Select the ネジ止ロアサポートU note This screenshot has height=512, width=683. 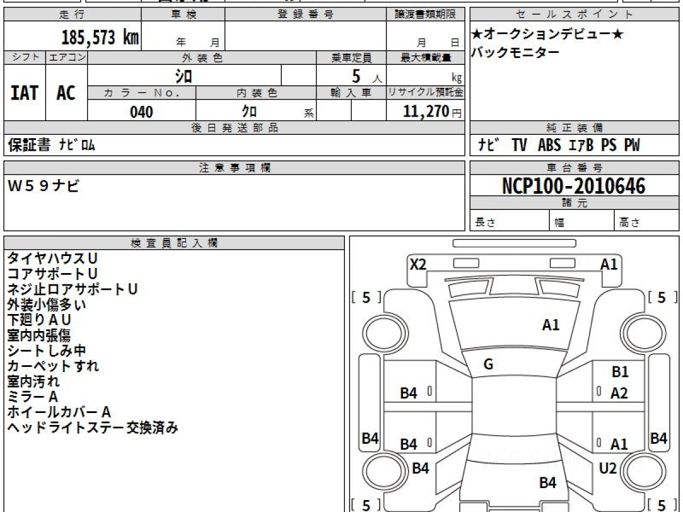tap(72, 289)
